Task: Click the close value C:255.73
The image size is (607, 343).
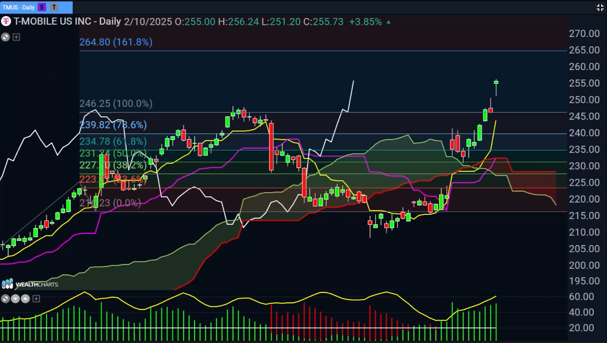Action: click(x=323, y=22)
